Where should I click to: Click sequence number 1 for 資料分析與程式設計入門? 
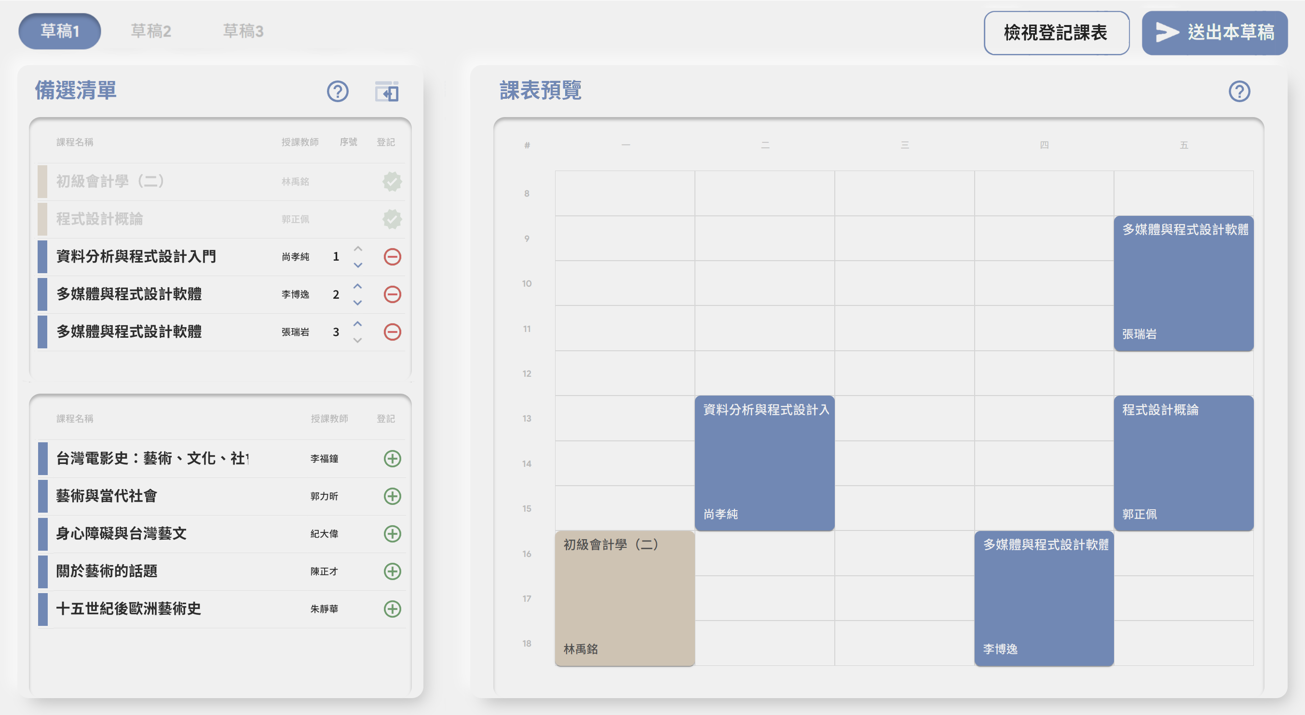[336, 256]
